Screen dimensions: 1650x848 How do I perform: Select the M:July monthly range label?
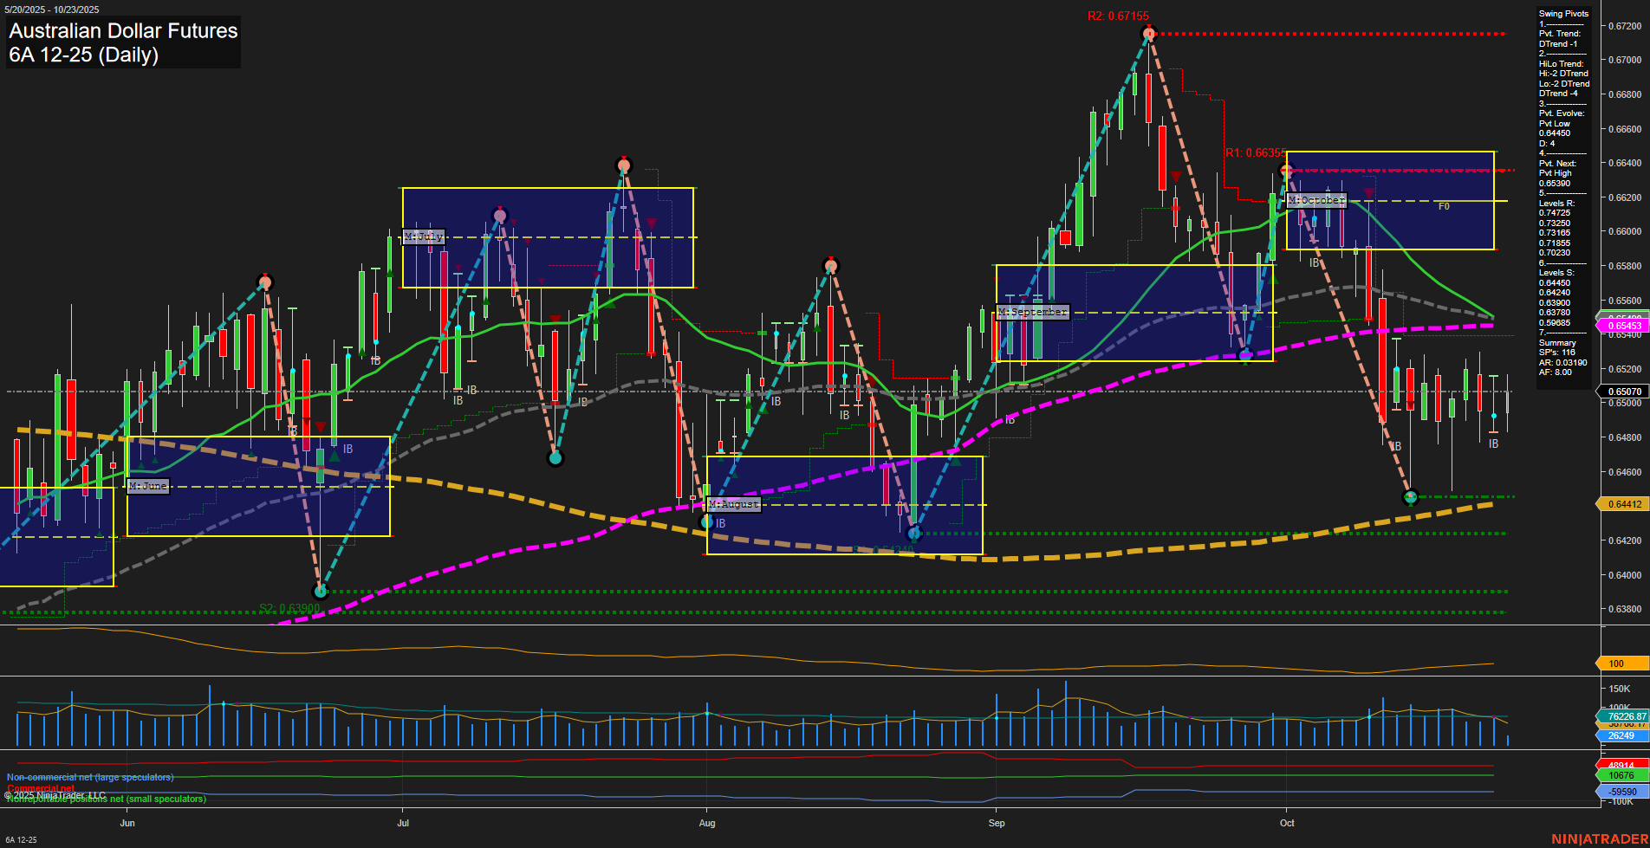[x=424, y=236]
